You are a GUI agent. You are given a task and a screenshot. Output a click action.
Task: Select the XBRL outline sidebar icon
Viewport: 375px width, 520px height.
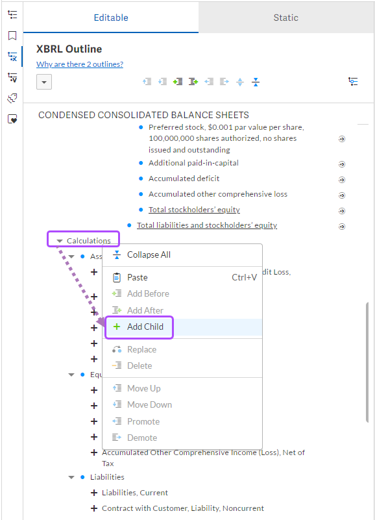[x=12, y=56]
